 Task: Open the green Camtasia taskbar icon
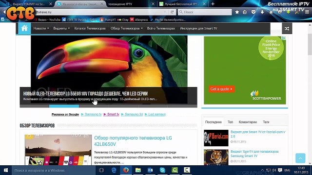click(x=175, y=170)
